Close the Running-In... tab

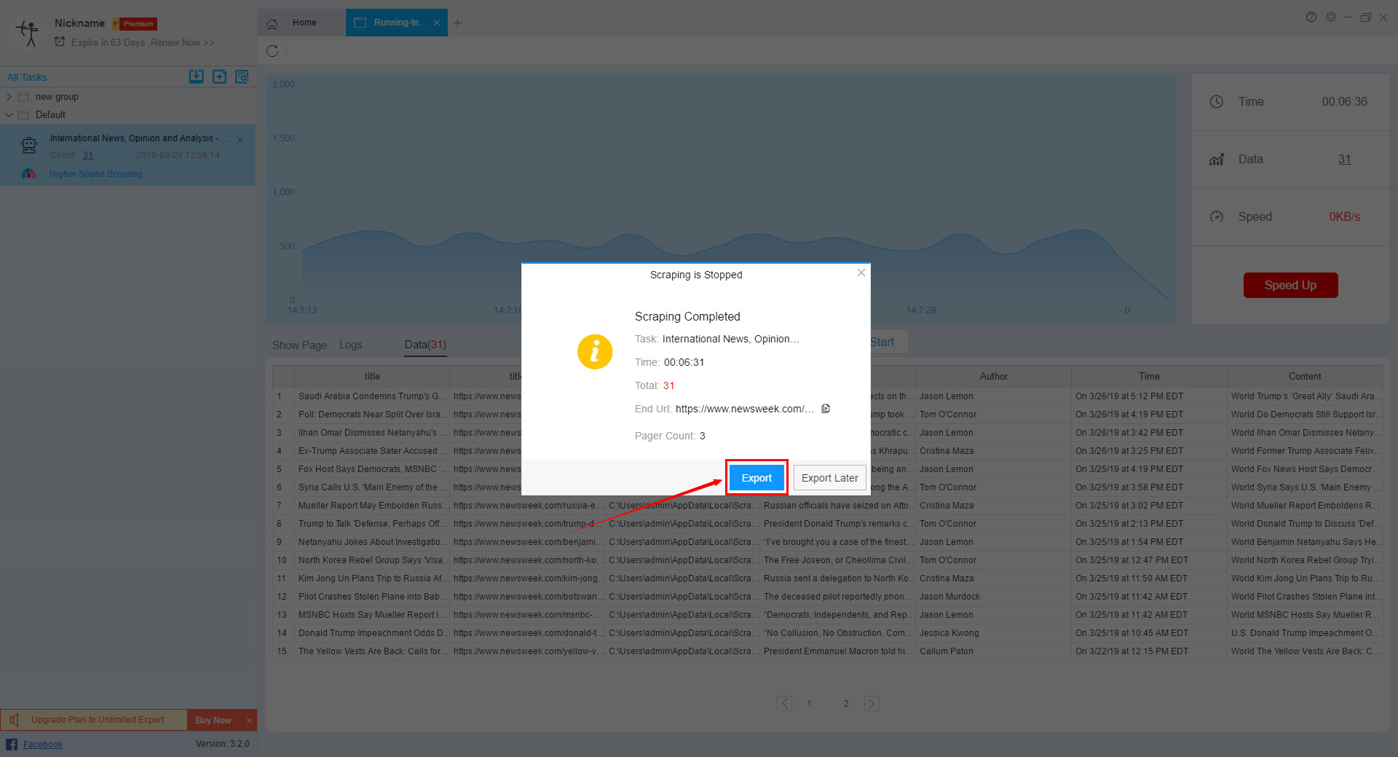pyautogui.click(x=437, y=23)
